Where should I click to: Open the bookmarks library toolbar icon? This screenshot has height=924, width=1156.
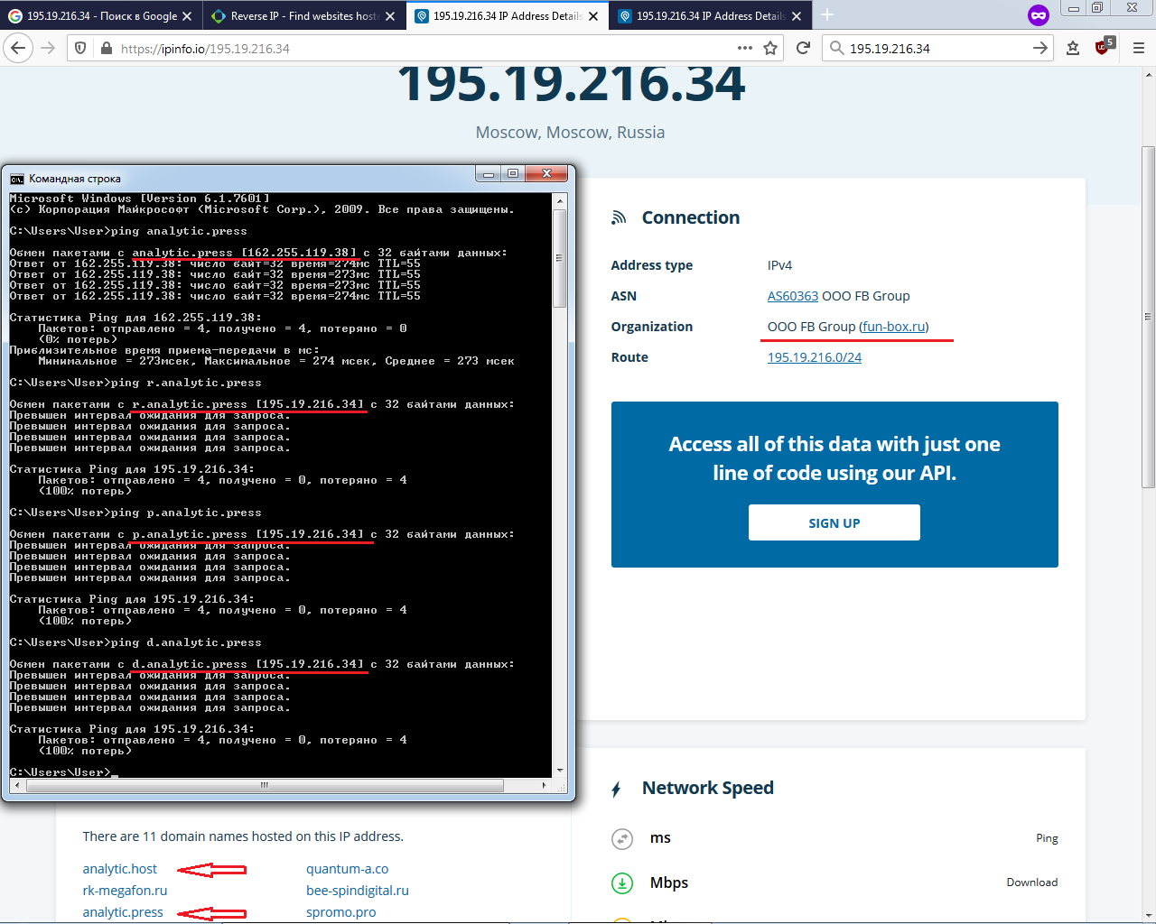pyautogui.click(x=1073, y=48)
